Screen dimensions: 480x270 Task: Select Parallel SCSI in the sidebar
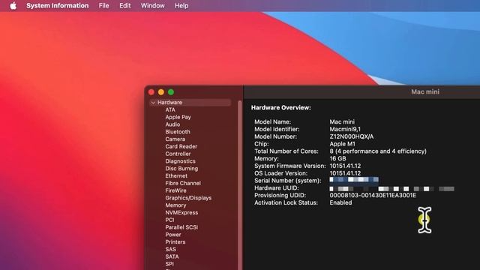coord(181,227)
